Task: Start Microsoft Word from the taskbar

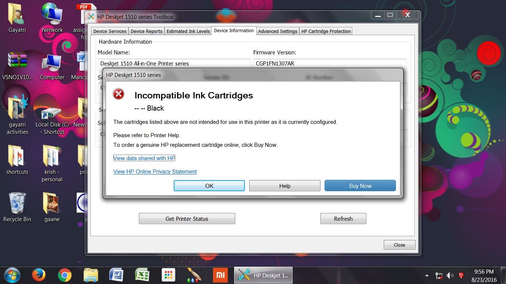Action: (116, 275)
